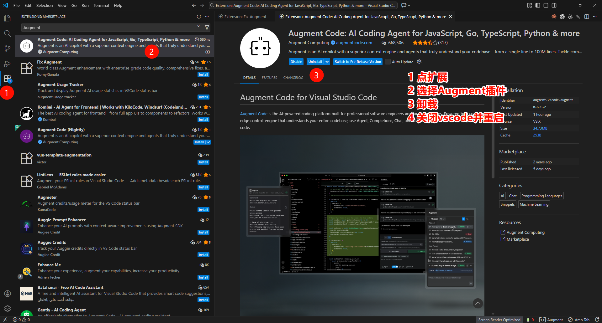Click the Disable button

pyautogui.click(x=296, y=62)
